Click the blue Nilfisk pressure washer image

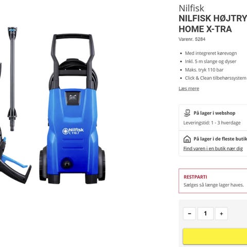point(72,109)
